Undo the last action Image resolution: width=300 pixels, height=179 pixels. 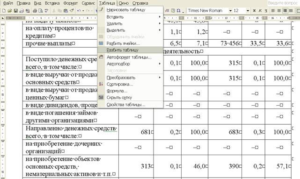79,11
